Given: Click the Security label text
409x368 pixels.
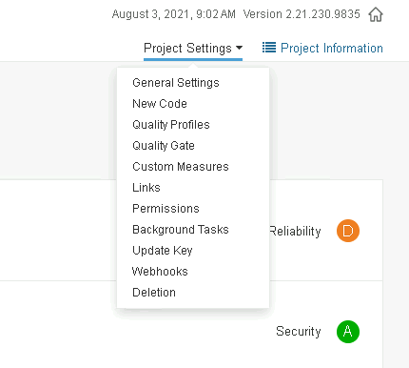Looking at the screenshot, I should pos(299,332).
